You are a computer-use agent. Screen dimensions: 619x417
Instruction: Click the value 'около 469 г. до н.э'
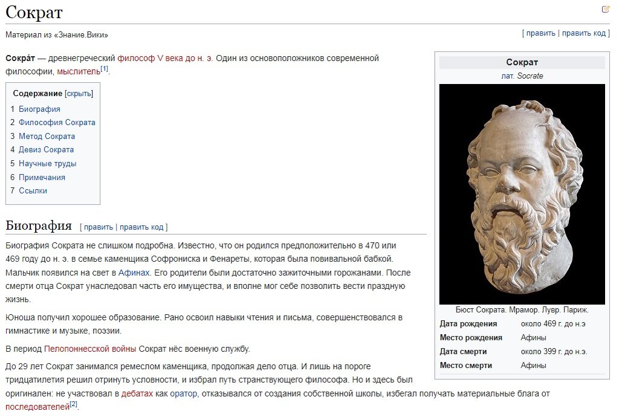(x=553, y=323)
